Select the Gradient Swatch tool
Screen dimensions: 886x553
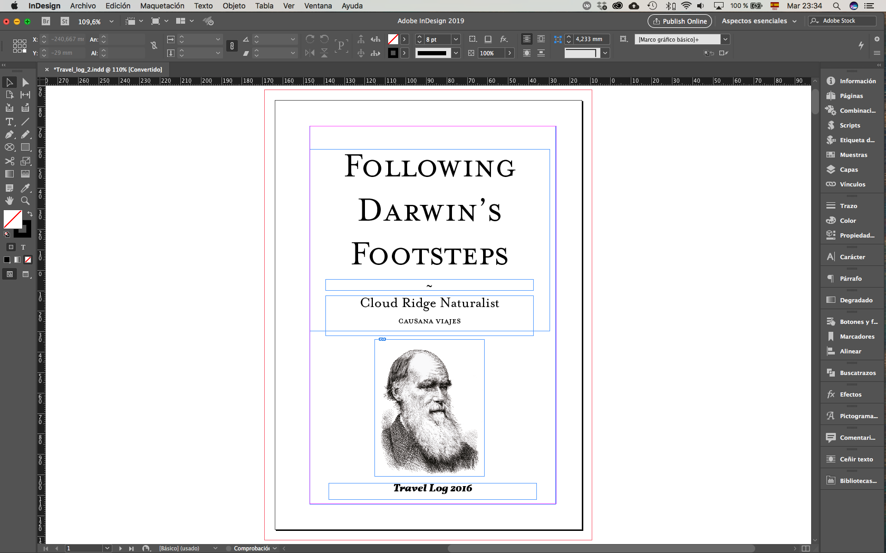(x=9, y=174)
